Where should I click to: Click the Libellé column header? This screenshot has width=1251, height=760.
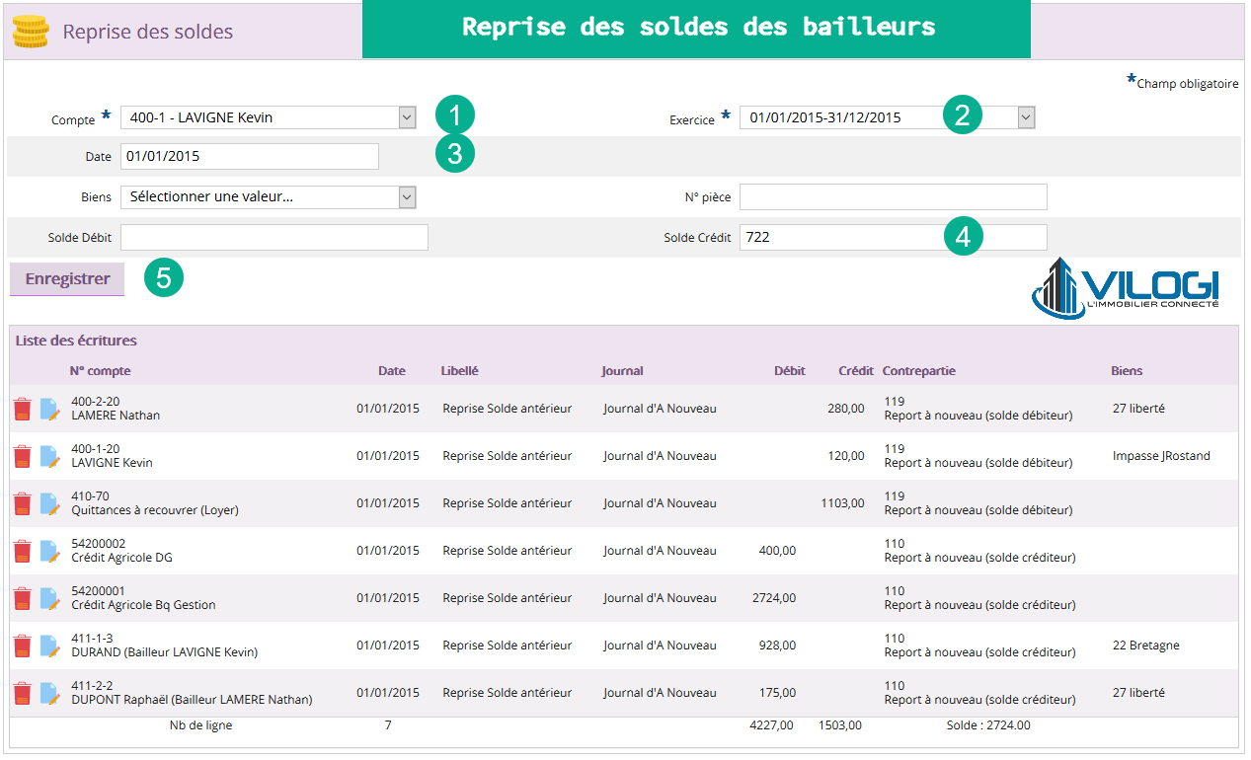(460, 371)
